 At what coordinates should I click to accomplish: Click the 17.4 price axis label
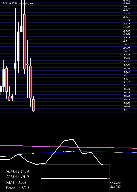(127, 82)
